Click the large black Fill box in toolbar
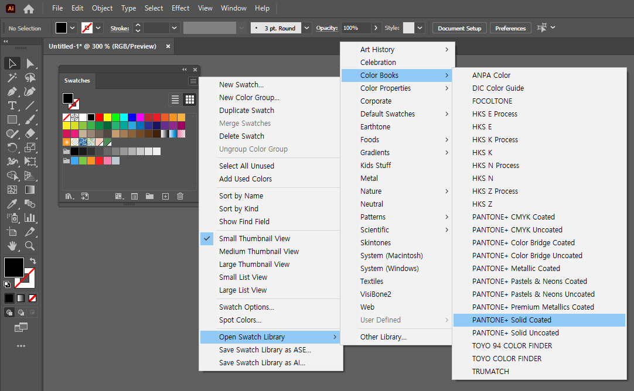 (13, 267)
